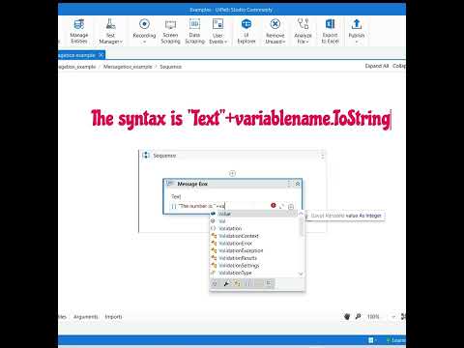Open the Analyze File dropdown

(x=303, y=31)
